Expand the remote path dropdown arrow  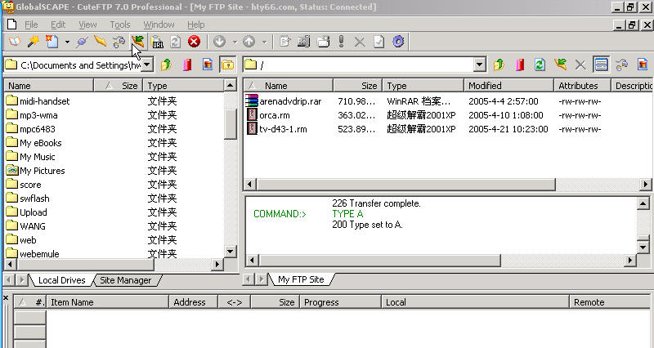[480, 65]
